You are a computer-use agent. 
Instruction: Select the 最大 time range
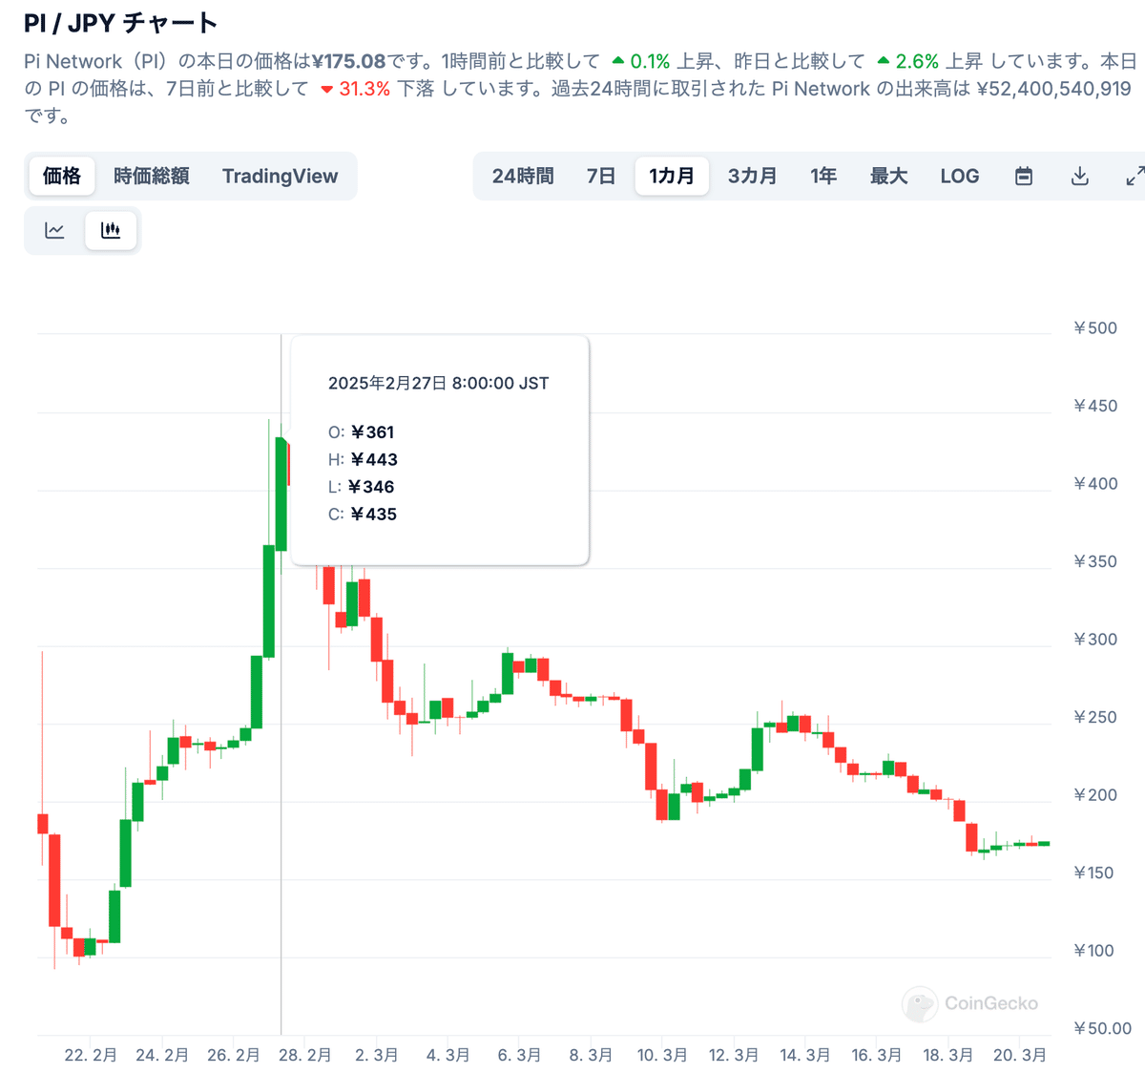[x=888, y=176]
